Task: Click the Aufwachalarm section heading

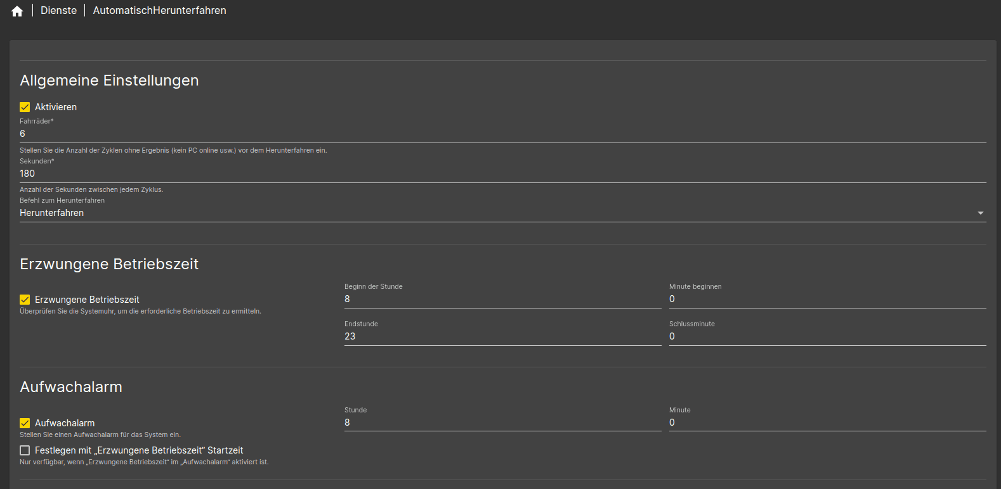Action: click(71, 387)
